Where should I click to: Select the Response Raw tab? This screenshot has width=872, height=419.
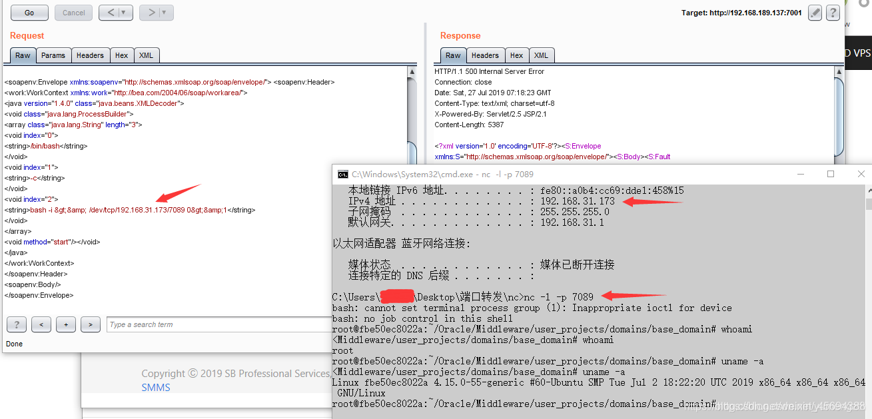point(453,55)
